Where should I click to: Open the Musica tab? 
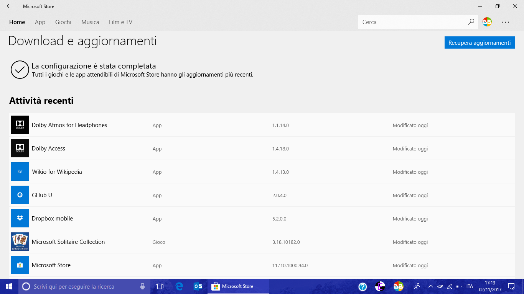pos(90,22)
